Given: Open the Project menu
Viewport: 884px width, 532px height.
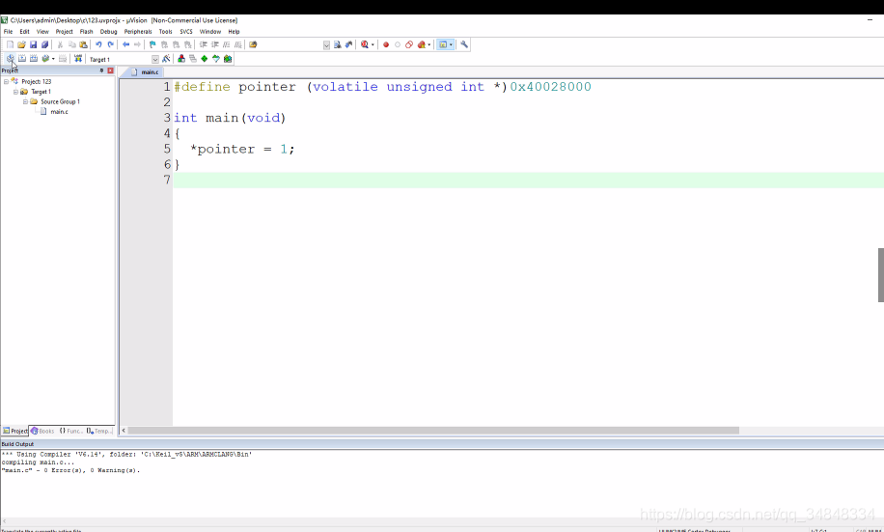Looking at the screenshot, I should [x=65, y=32].
